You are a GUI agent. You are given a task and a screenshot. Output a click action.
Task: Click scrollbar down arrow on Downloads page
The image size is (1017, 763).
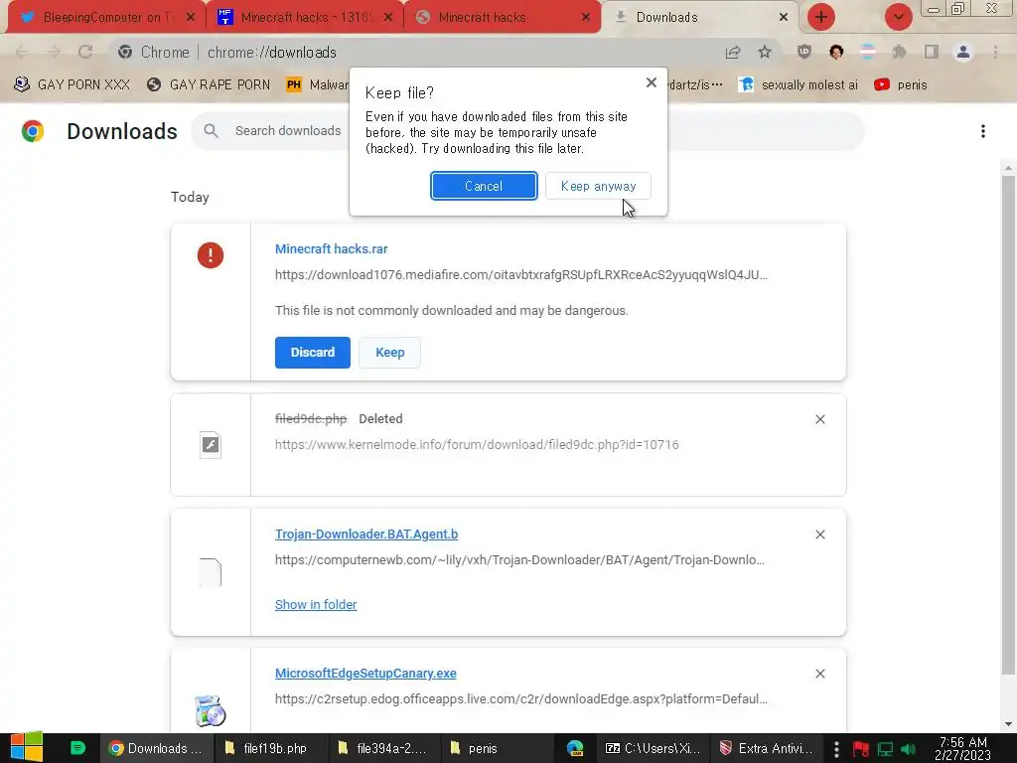tap(1008, 724)
